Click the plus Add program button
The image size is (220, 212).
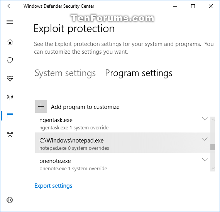[x=41, y=107]
